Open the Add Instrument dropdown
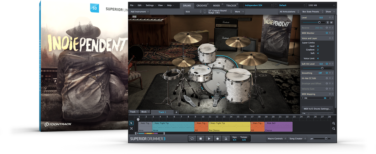The image size is (376, 154). [x=139, y=12]
